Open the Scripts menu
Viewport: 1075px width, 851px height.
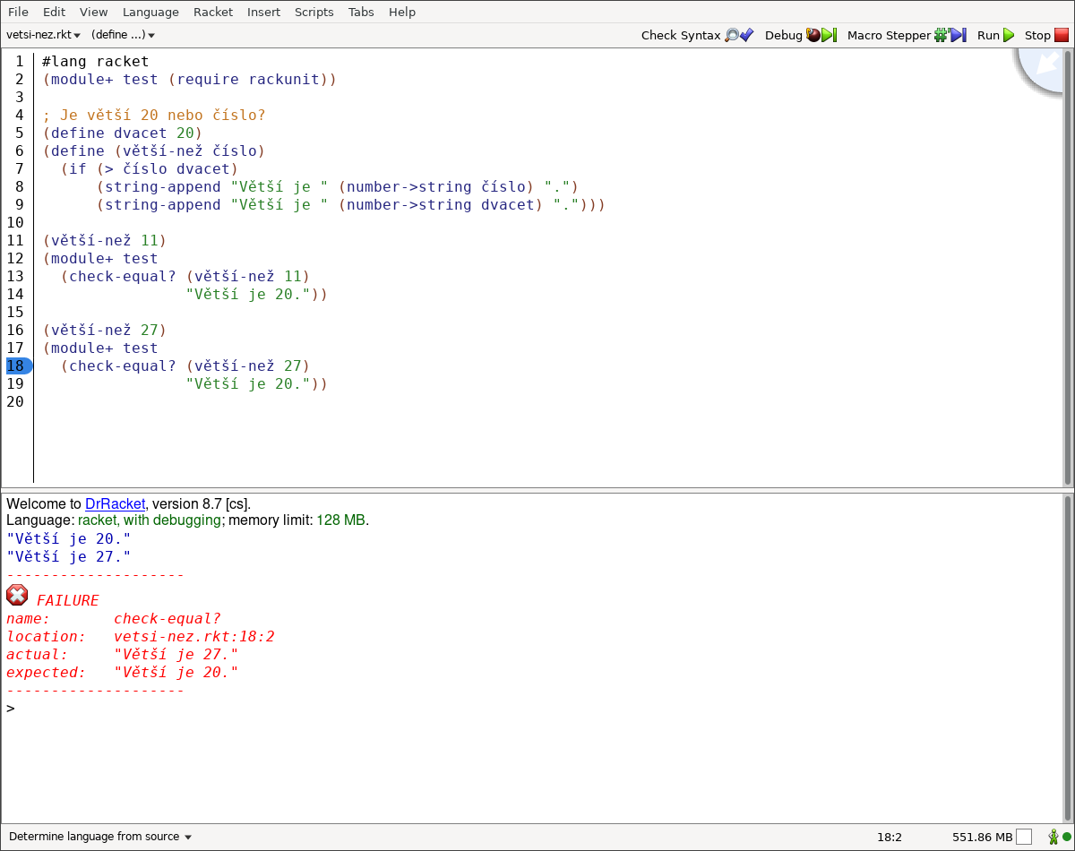pos(314,12)
